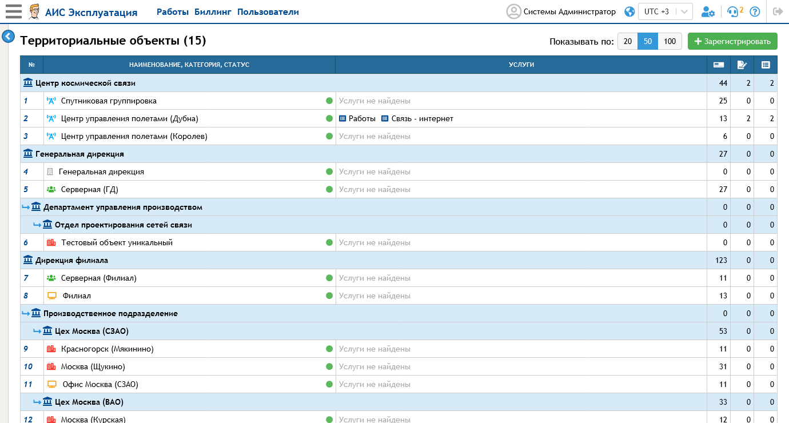
Task: Click the АИС Эксплуатация title link
Action: tap(91, 12)
